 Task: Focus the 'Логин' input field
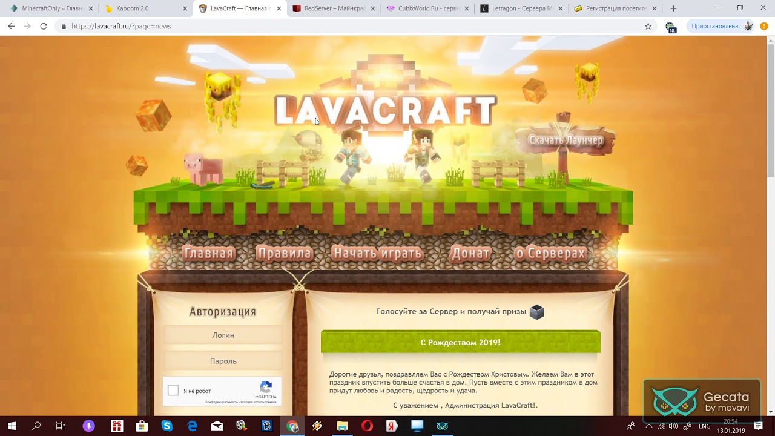[223, 335]
